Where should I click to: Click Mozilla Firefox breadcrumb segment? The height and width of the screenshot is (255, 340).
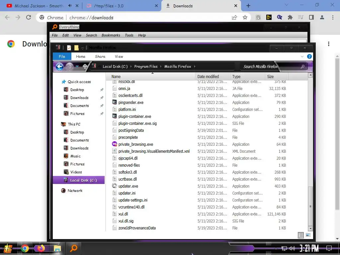(x=178, y=66)
